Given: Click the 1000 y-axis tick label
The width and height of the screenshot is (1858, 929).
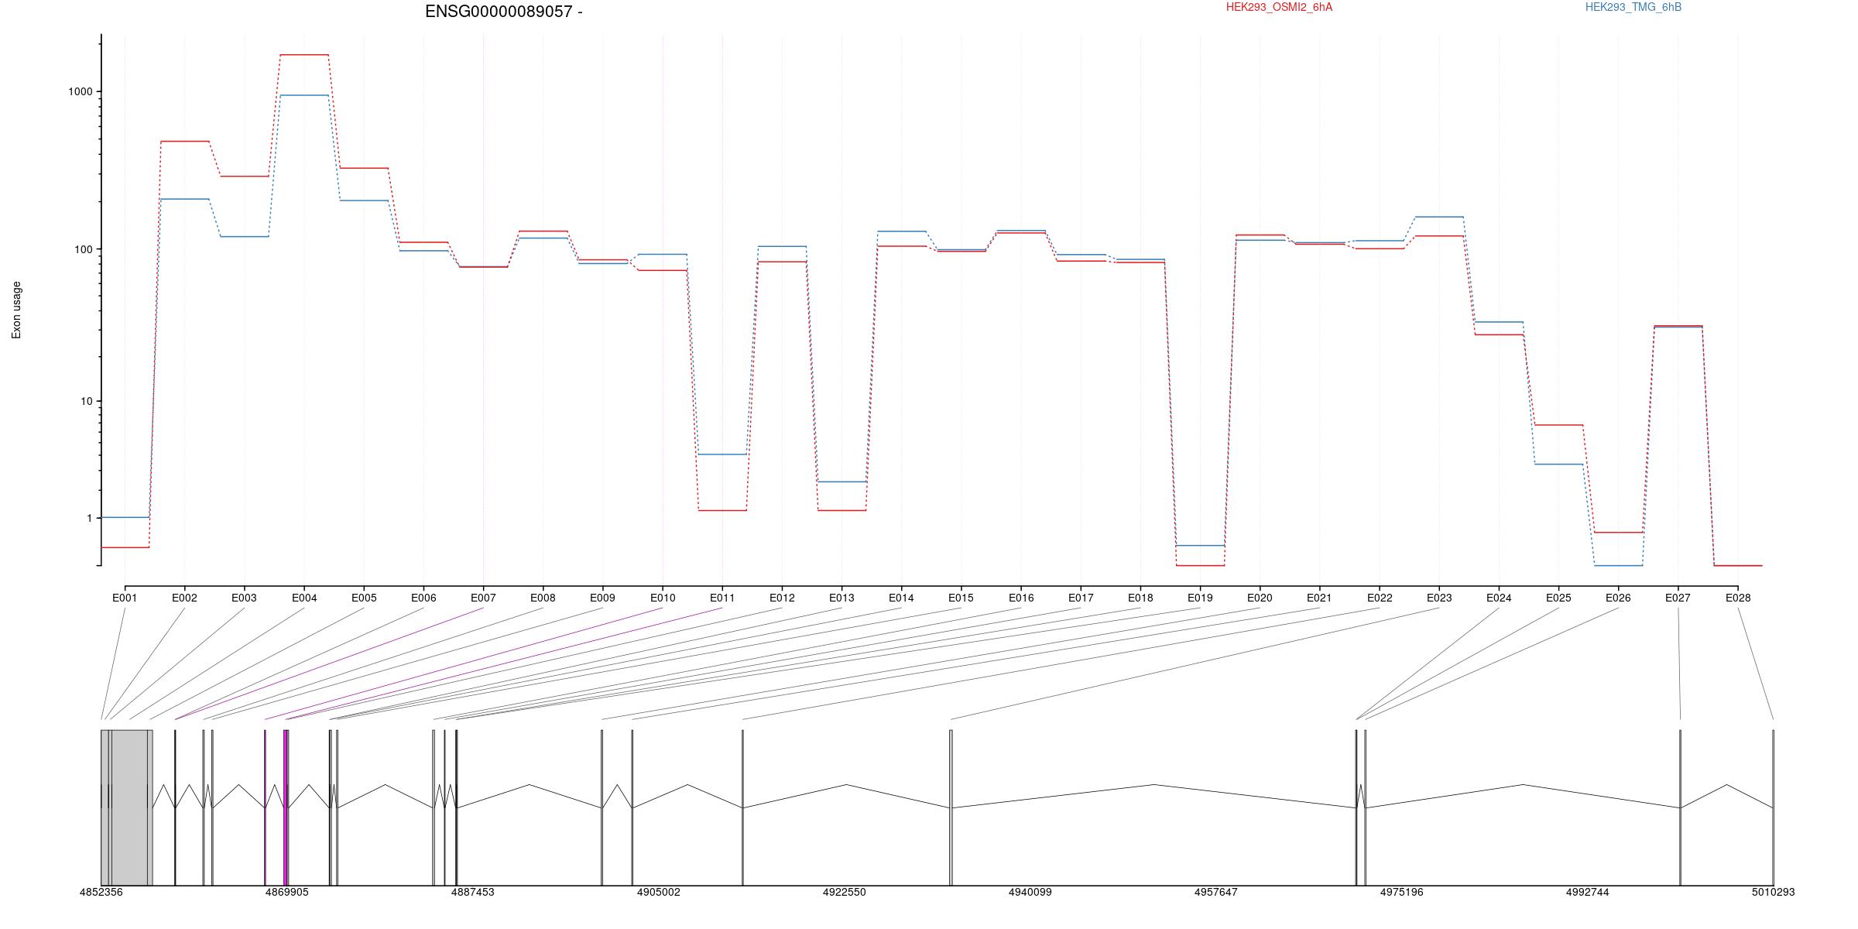Looking at the screenshot, I should click(80, 91).
